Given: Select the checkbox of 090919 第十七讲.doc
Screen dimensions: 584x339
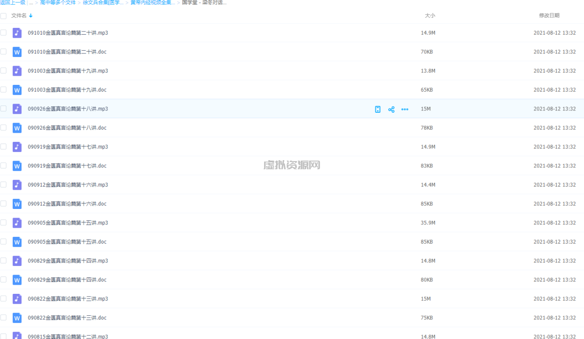Looking at the screenshot, I should (x=4, y=165).
